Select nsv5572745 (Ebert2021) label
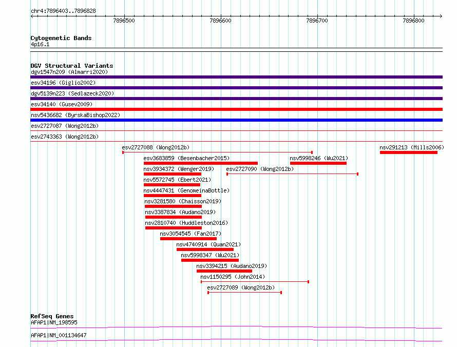This screenshot has height=347, width=457. (177, 180)
